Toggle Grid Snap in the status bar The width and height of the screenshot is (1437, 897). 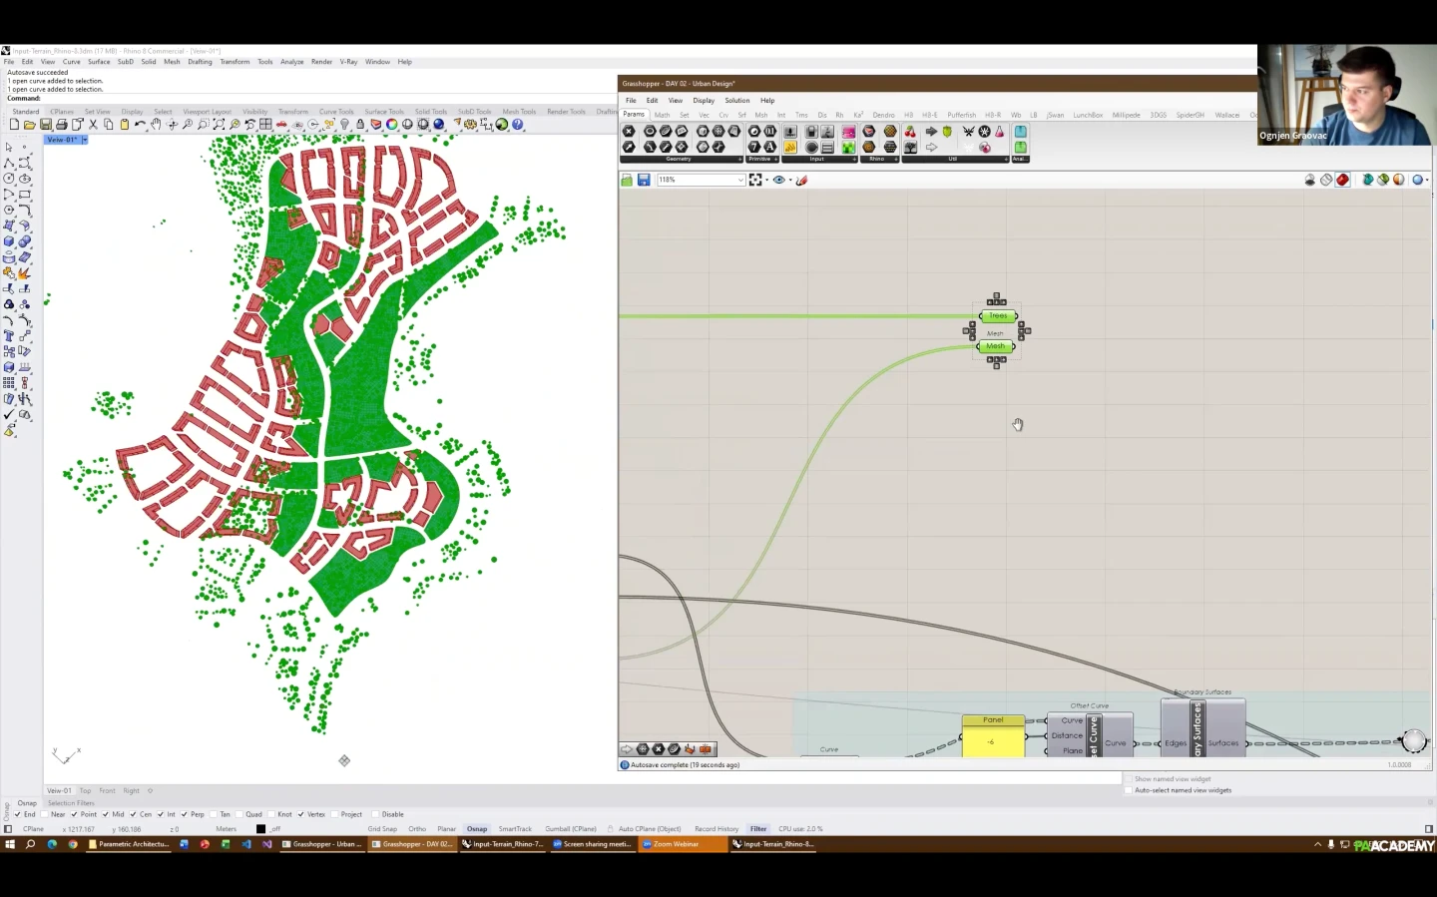click(x=382, y=829)
